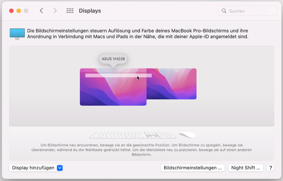Click the blue monitor icon
This screenshot has width=283, height=181.
click(17, 34)
